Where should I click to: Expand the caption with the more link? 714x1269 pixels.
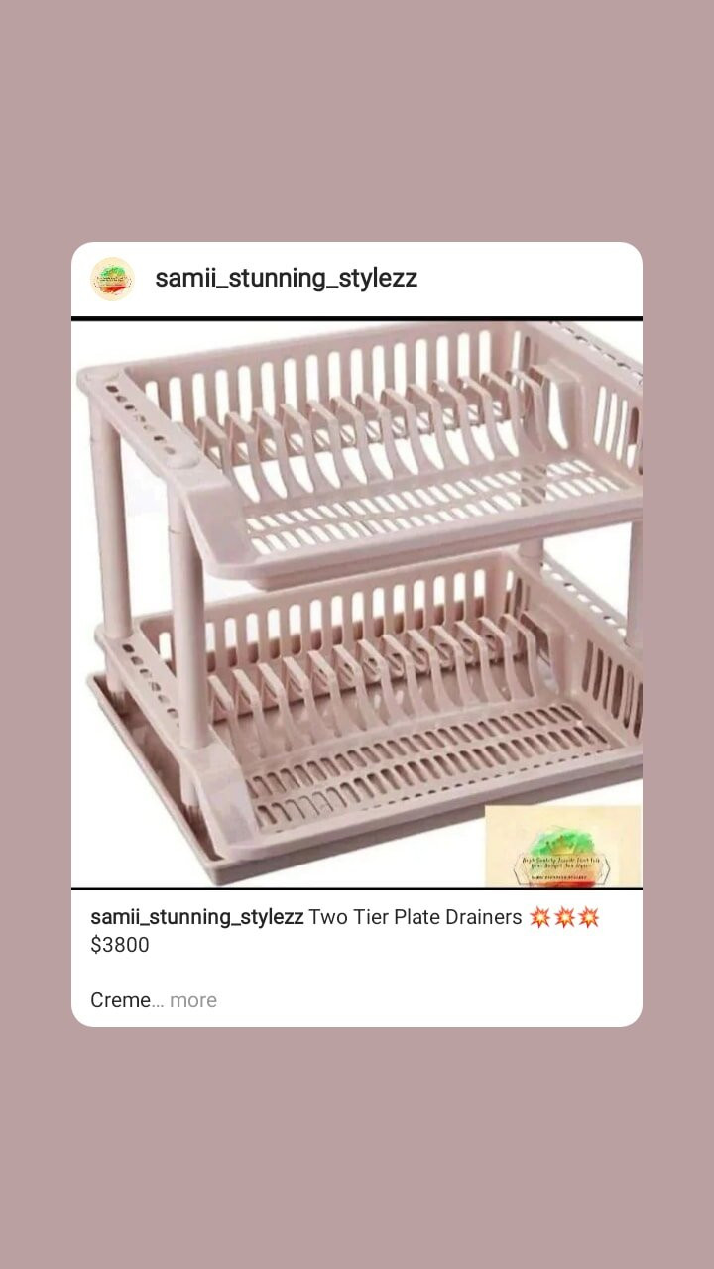pyautogui.click(x=193, y=1000)
